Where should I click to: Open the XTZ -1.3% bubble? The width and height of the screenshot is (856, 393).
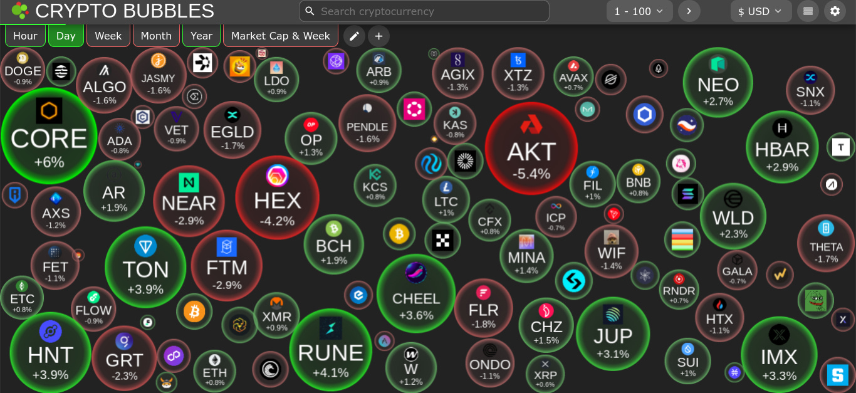click(518, 73)
